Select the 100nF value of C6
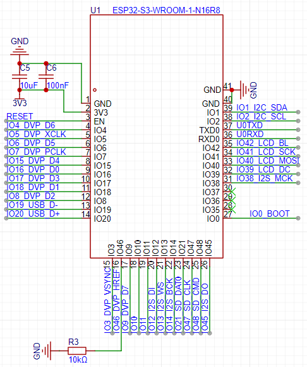 click(57, 85)
